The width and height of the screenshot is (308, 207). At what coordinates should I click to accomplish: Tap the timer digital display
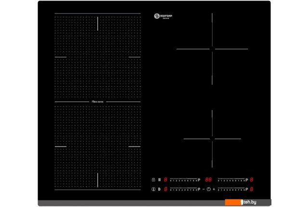(209, 179)
